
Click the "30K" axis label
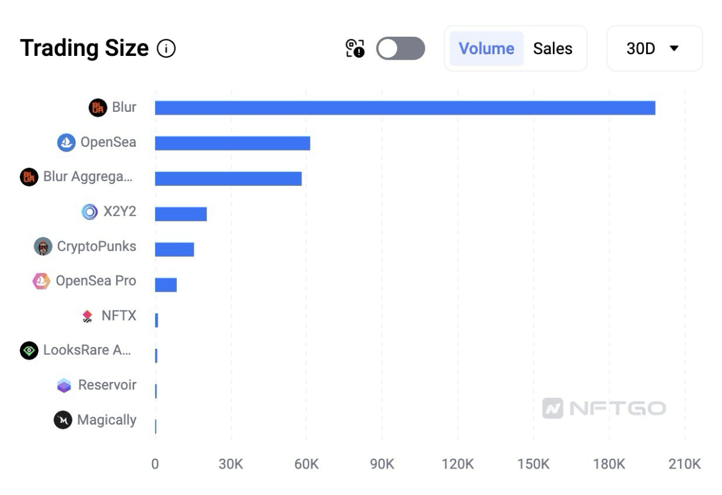(231, 465)
